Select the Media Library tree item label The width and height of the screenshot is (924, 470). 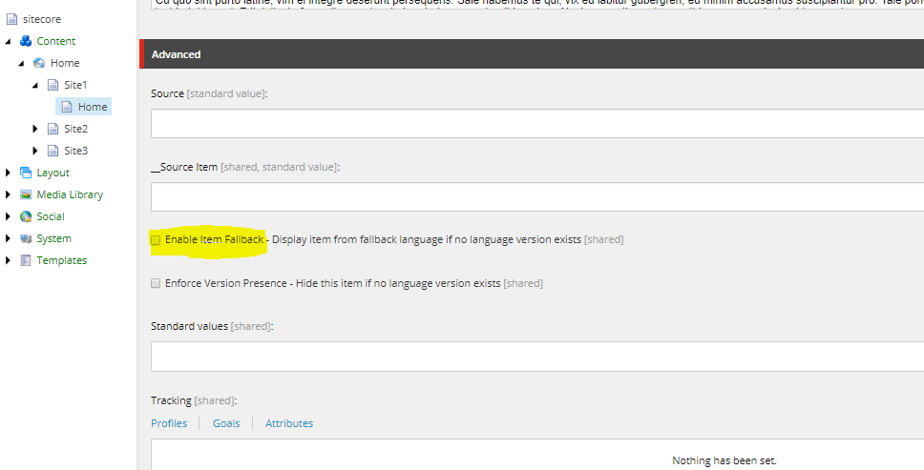(x=70, y=194)
